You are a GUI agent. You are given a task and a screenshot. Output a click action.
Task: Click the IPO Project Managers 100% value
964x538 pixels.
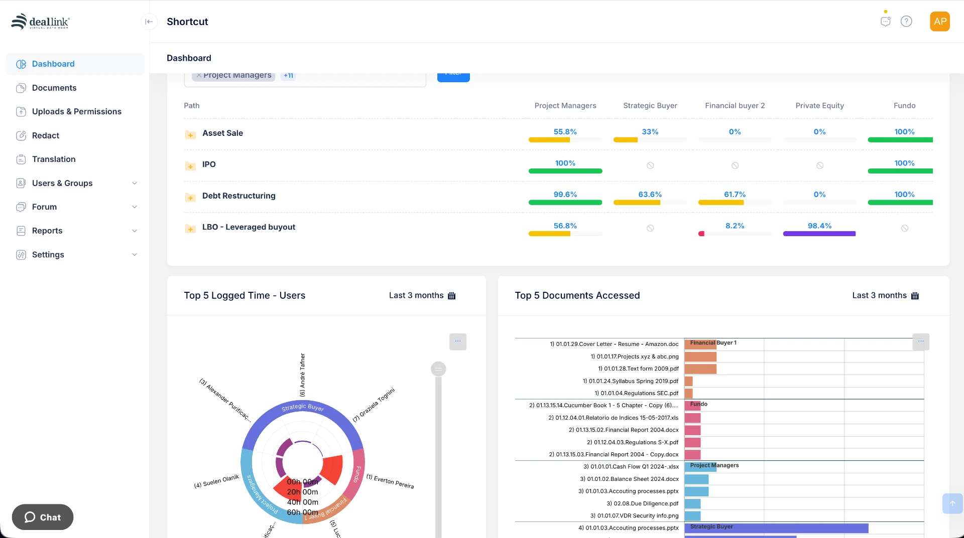(x=565, y=163)
